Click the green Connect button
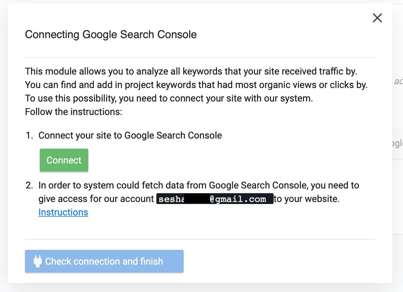 (64, 160)
